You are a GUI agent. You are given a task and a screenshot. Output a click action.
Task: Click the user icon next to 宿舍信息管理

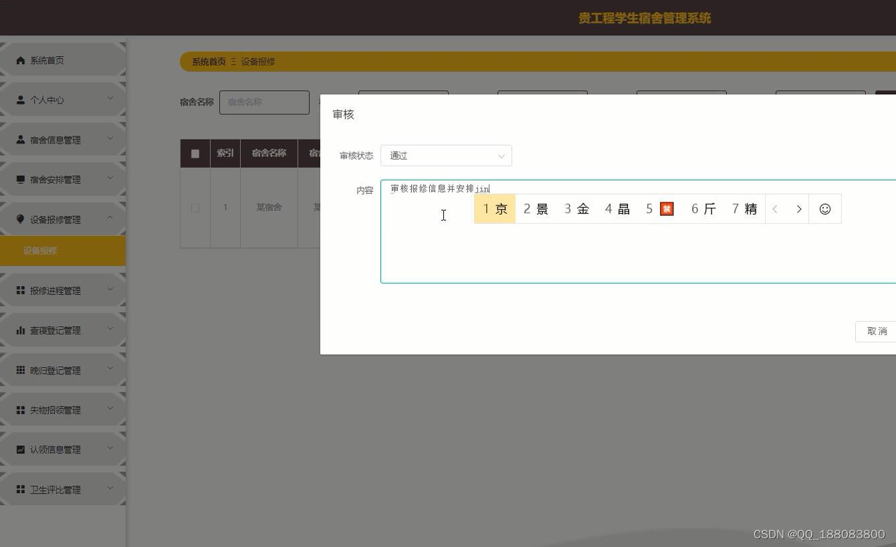pyautogui.click(x=21, y=139)
